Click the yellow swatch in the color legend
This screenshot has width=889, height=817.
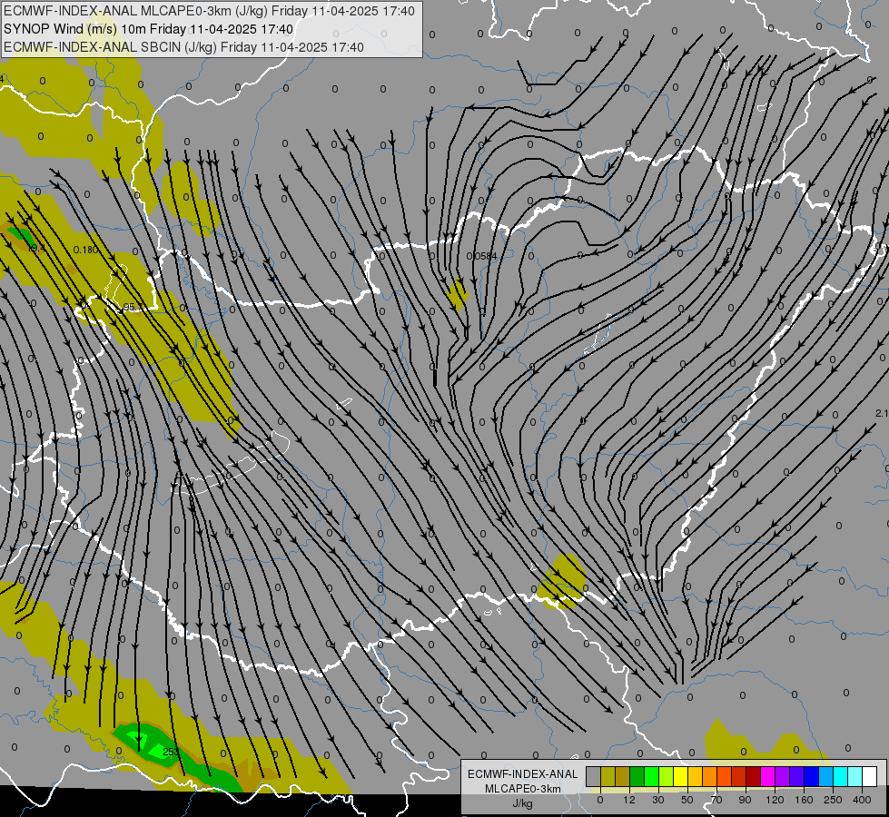click(x=681, y=776)
